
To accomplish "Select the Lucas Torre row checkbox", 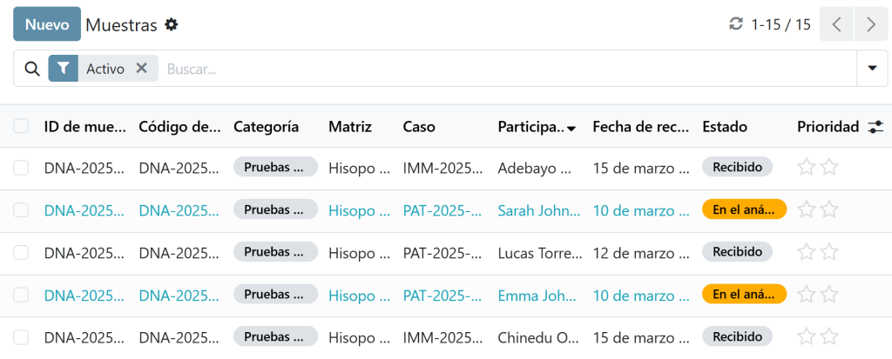I will [x=21, y=252].
